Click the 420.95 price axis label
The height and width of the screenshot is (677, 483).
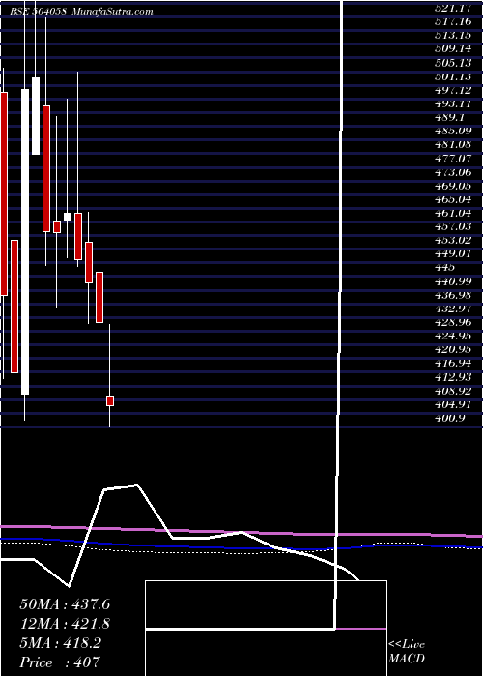click(x=454, y=350)
